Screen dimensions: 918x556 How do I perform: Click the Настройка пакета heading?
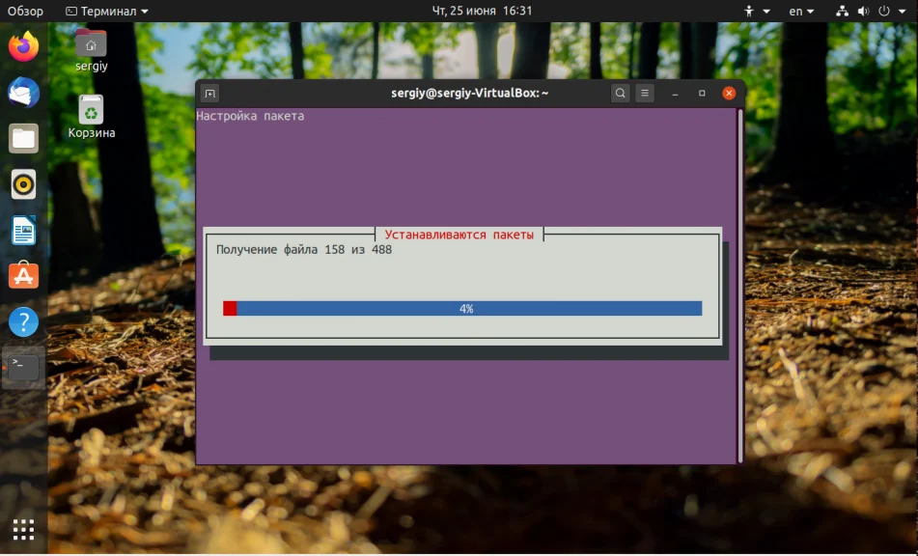coord(250,116)
